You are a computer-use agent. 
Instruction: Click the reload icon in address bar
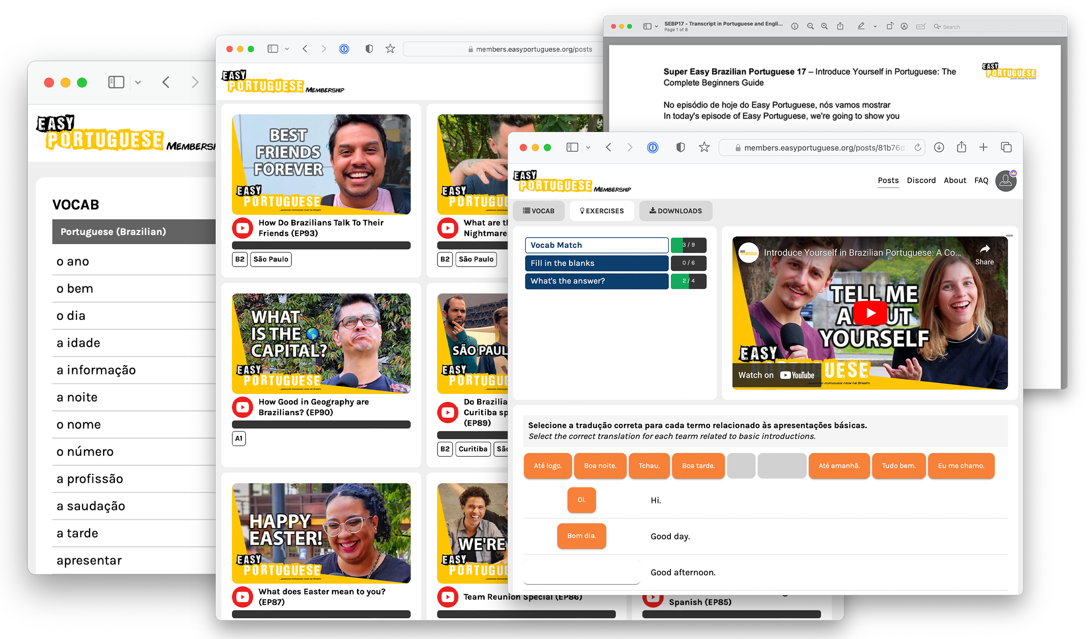point(917,148)
